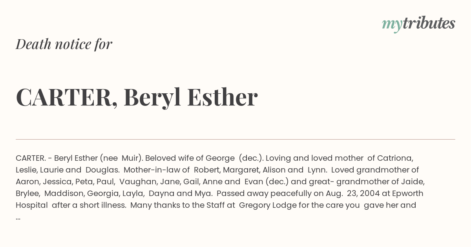Click the surname "CARTER," in the heading

tap(67, 98)
